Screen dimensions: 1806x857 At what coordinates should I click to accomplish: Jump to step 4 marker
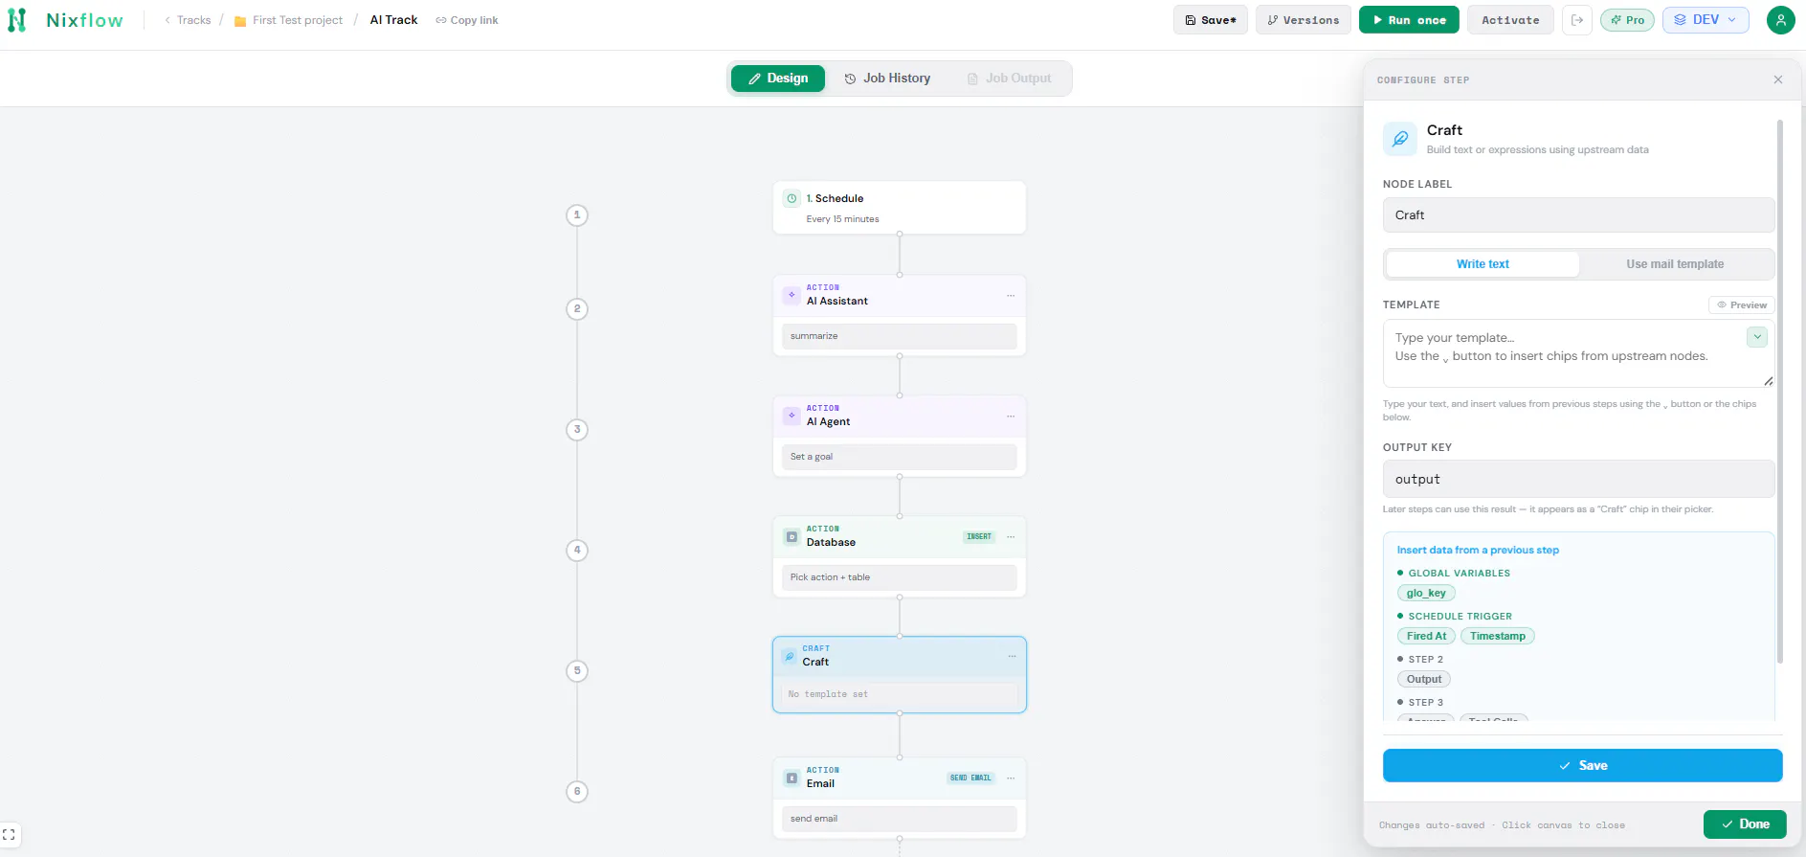tap(577, 551)
